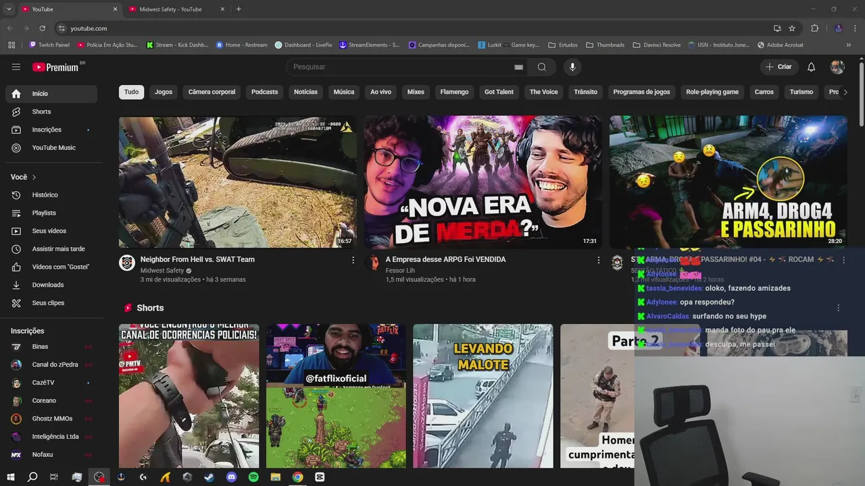Open File Explorer from the taskbar
Screen dimensions: 865x486
(275, 477)
